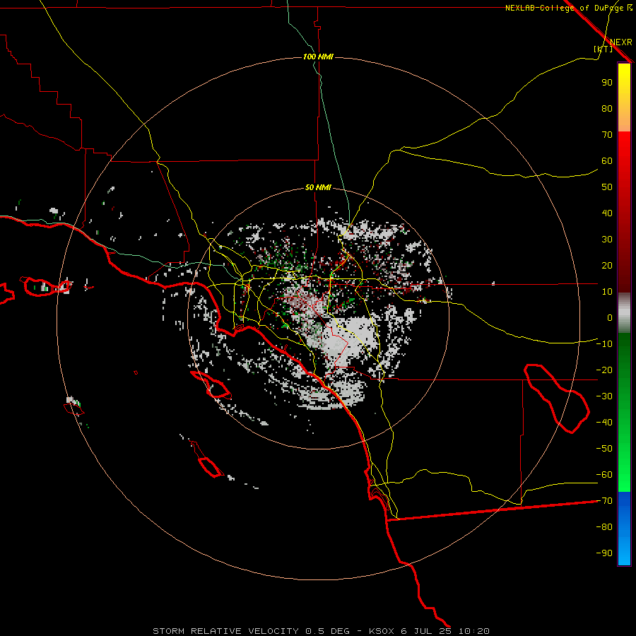Screen dimensions: 636x636
Task: Click the NEXR label above the scale
Action: 621,42
